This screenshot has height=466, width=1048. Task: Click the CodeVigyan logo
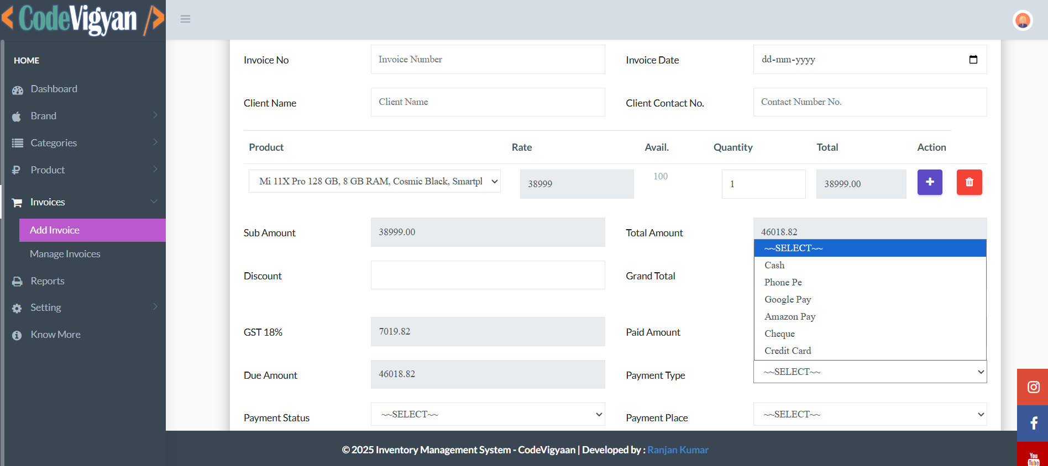pos(83,19)
